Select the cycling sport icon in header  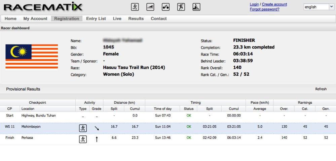tap(166, 7)
